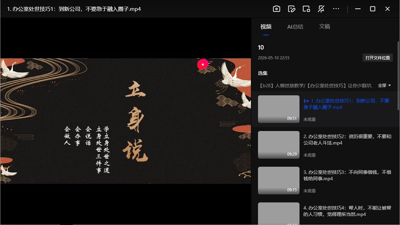Minimize the player window

[358, 9]
